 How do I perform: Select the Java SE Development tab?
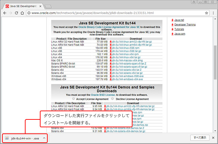(x=23, y=6)
